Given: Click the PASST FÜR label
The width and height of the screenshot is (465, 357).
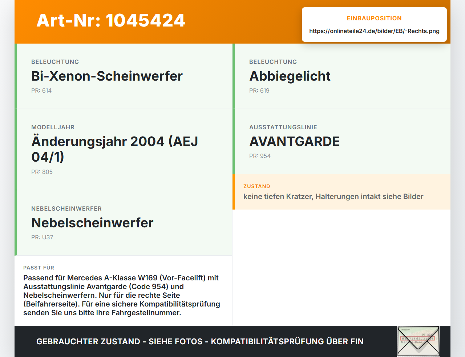Looking at the screenshot, I should tap(39, 268).
